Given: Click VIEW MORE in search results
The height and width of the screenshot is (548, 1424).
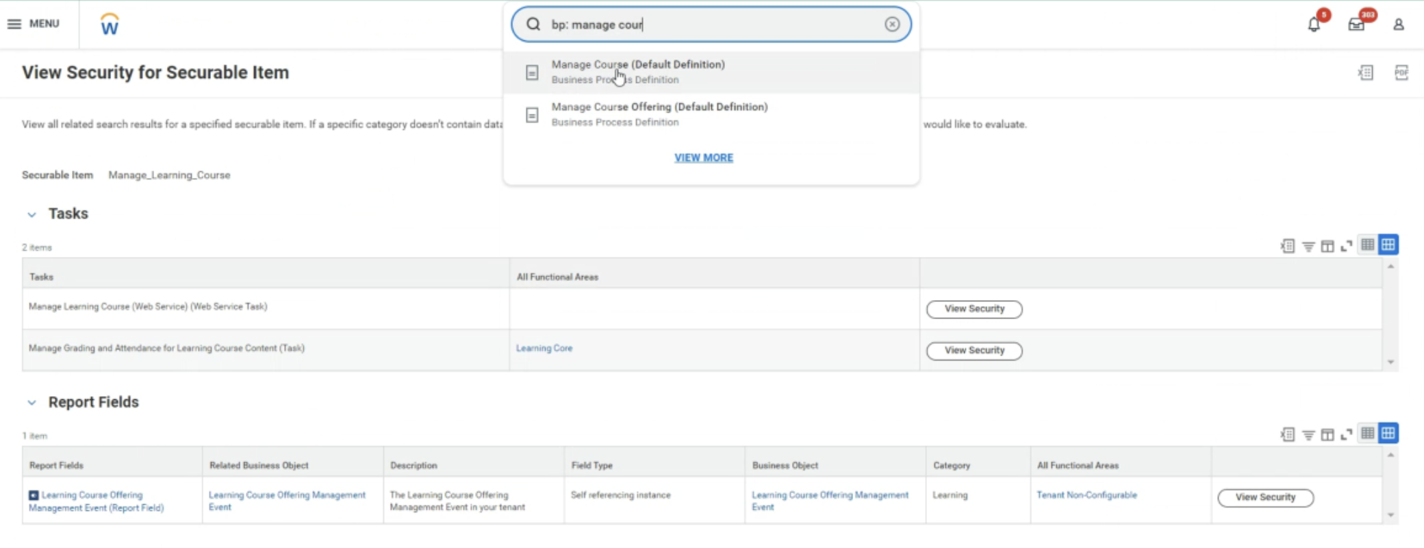Looking at the screenshot, I should tap(703, 158).
